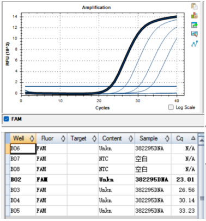Click the table scrollbar up arrow
This screenshot has width=206, height=221.
(x=202, y=140)
